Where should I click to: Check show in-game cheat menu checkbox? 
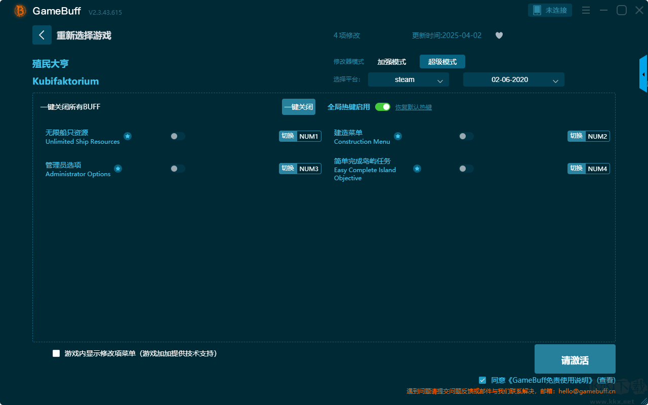pos(56,353)
